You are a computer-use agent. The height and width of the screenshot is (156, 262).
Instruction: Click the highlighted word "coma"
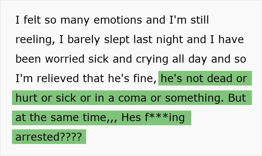(132, 98)
